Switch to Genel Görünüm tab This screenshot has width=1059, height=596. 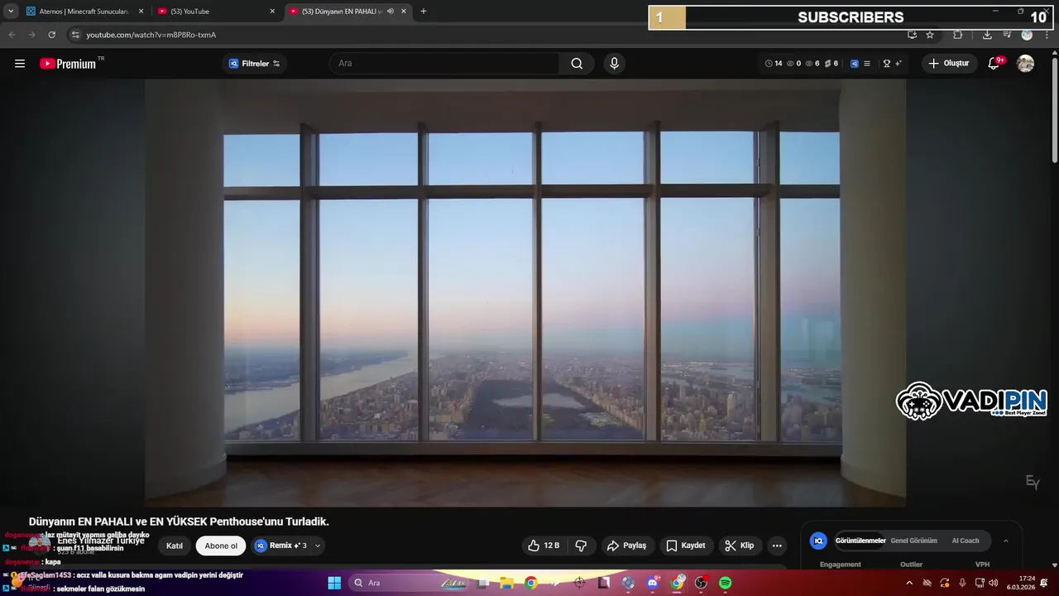tap(913, 541)
